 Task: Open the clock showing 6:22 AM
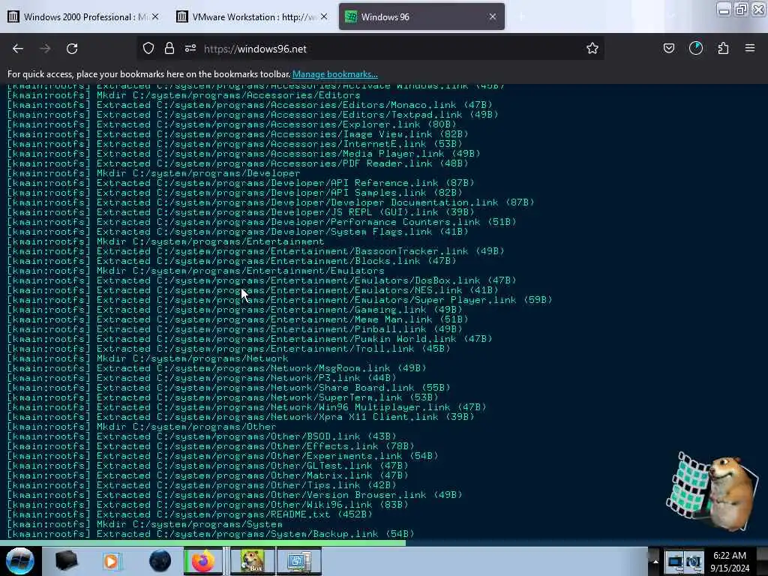[x=730, y=561]
